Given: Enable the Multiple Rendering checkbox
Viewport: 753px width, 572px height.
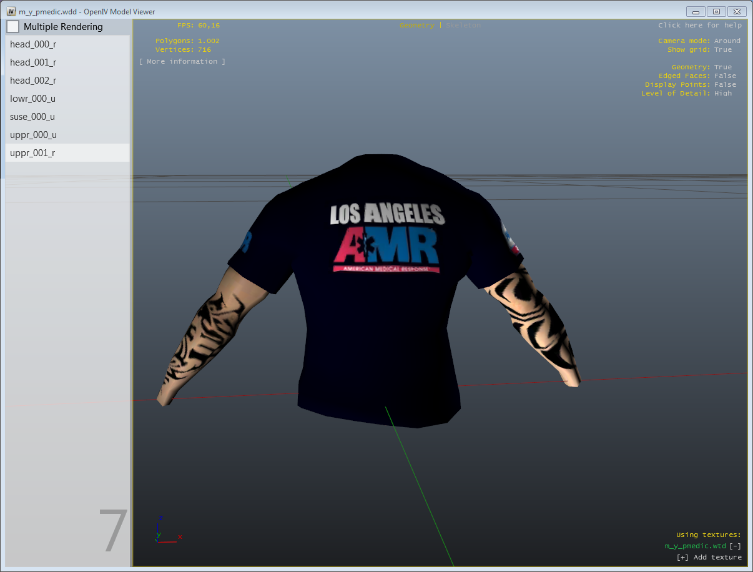Looking at the screenshot, I should point(13,27).
